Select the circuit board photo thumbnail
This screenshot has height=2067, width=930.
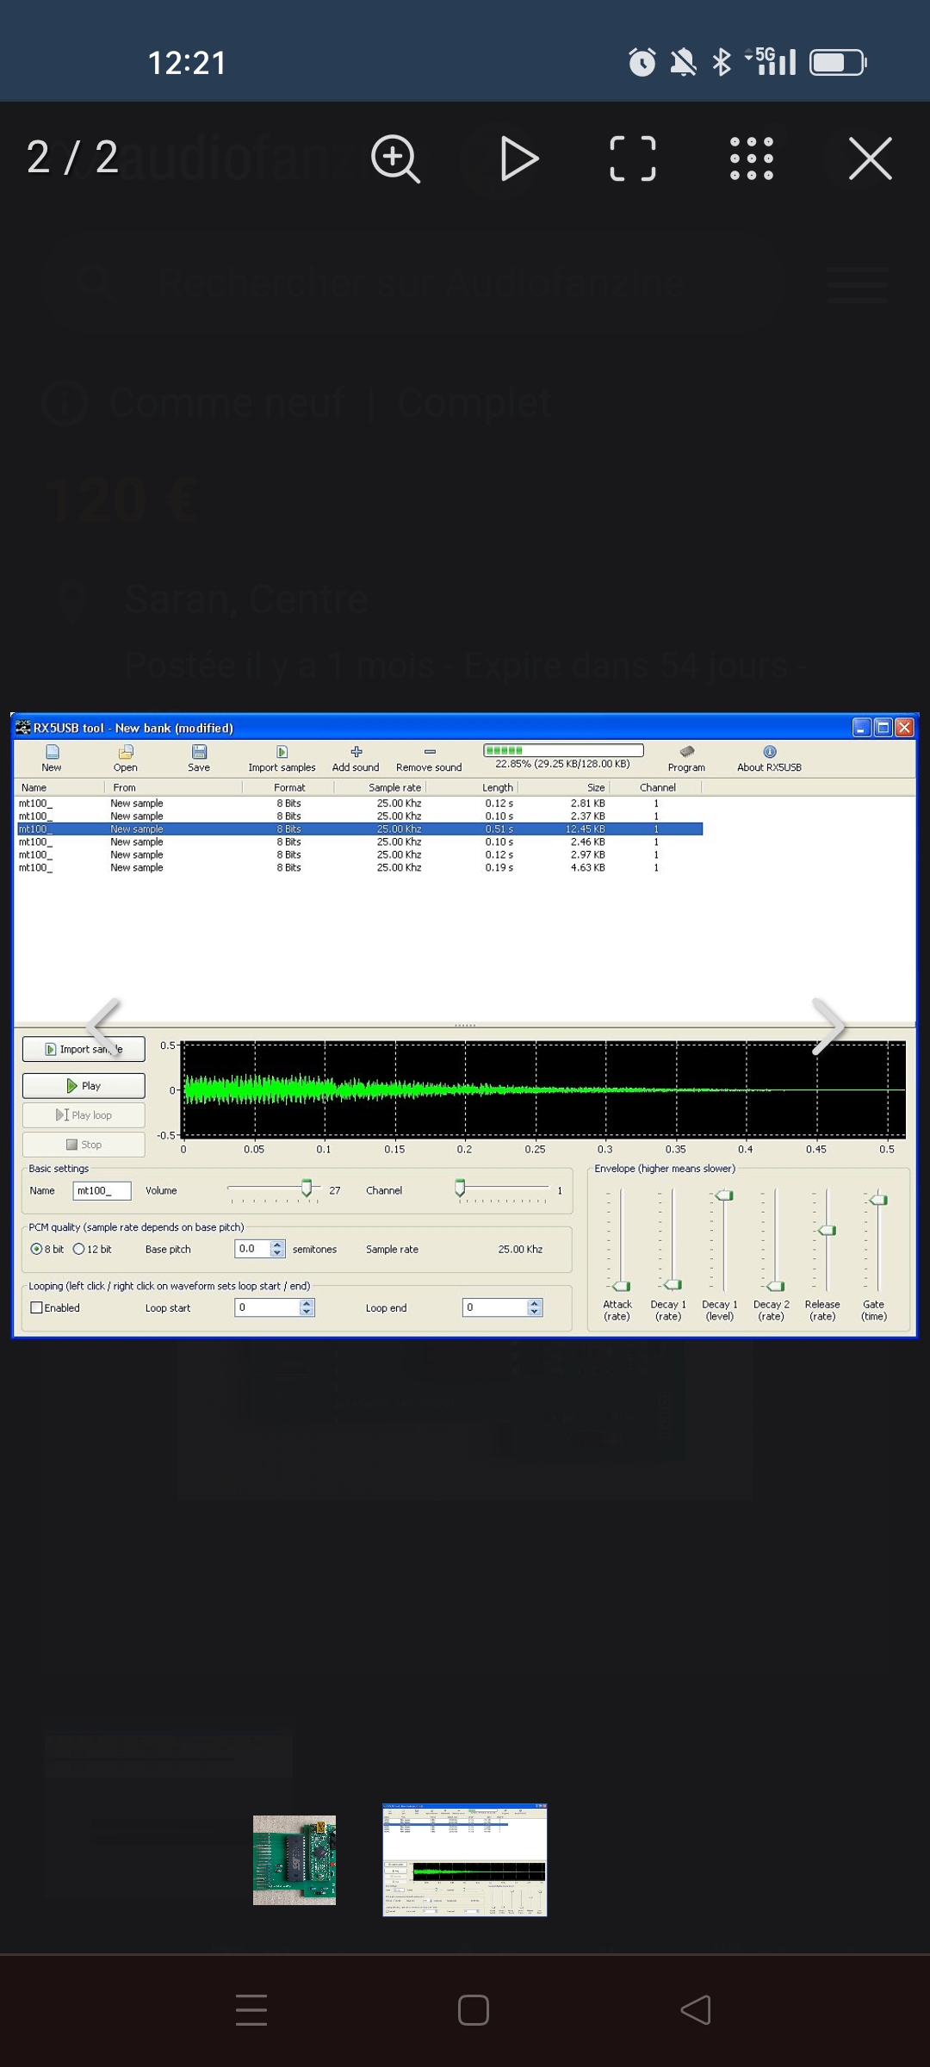(x=294, y=1860)
